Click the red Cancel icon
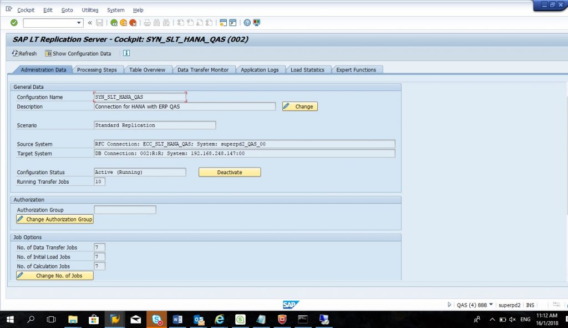Screen dimensions: 568x328 point(133,23)
